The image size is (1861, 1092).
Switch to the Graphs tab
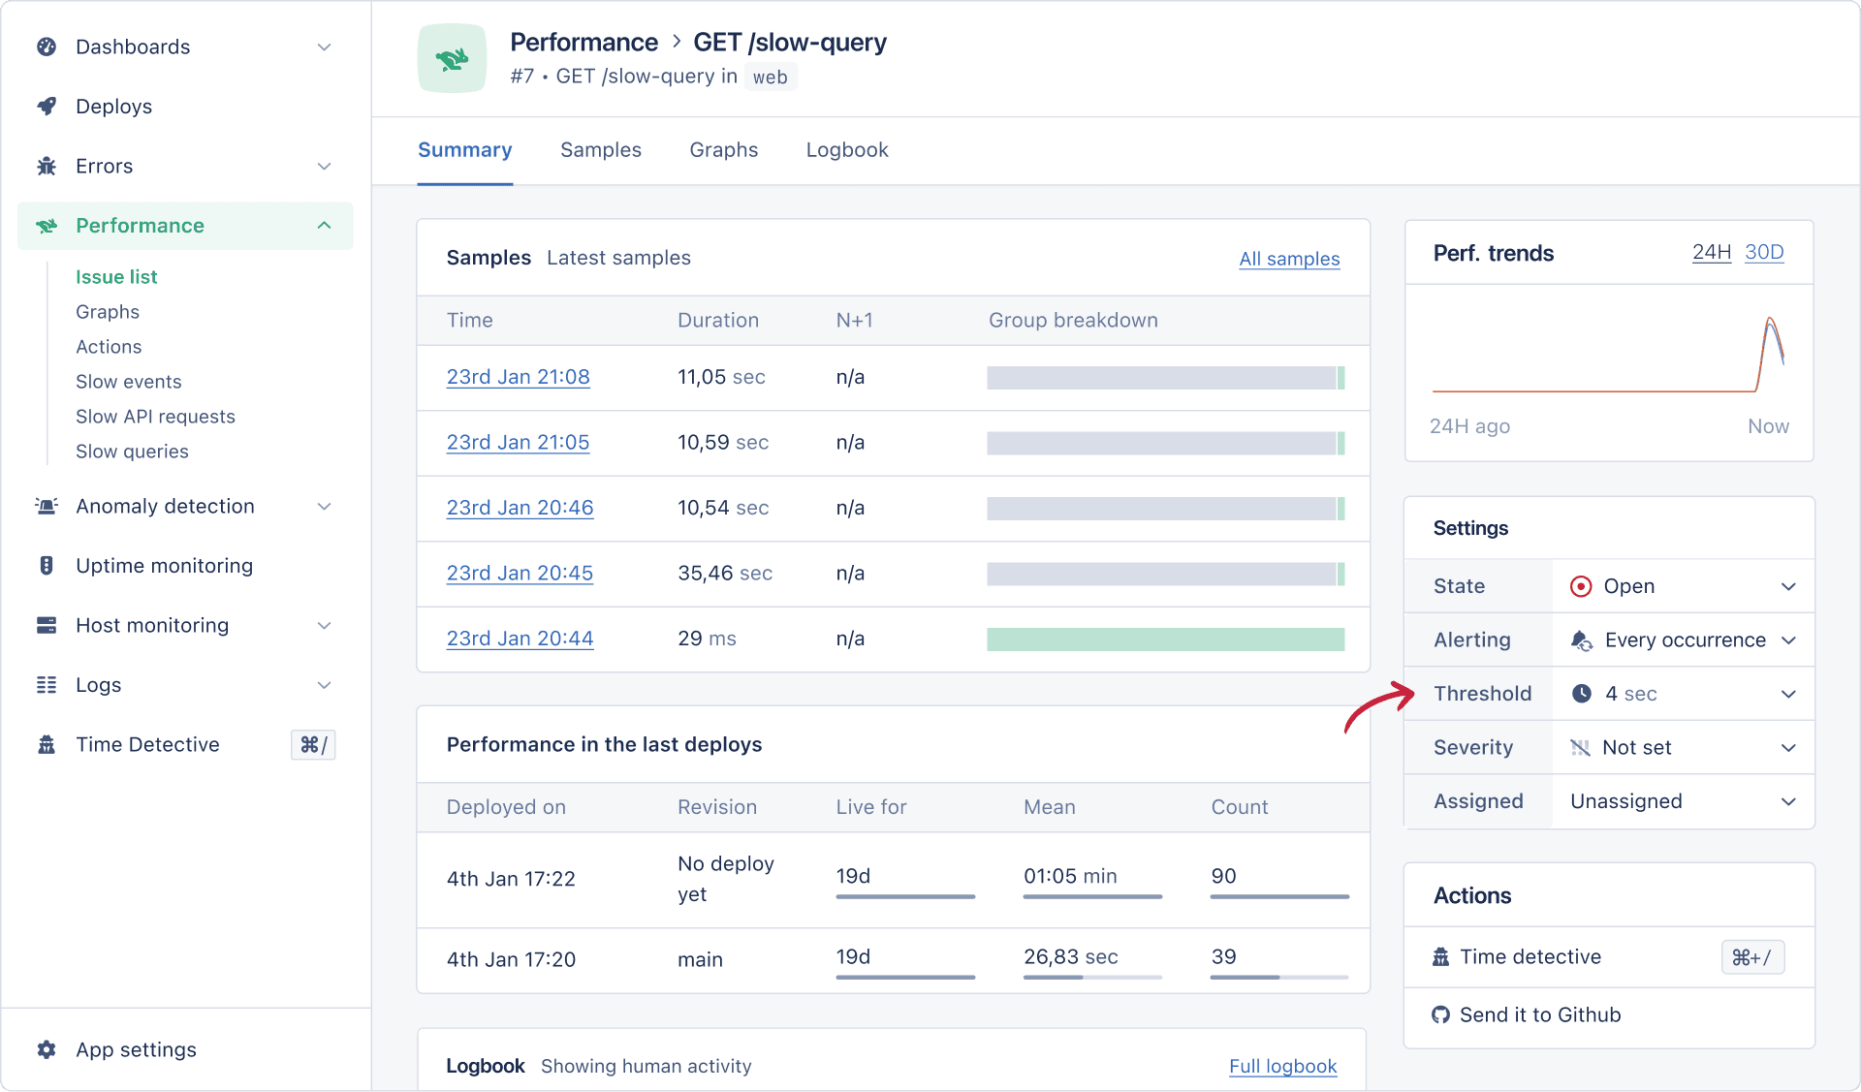[724, 149]
